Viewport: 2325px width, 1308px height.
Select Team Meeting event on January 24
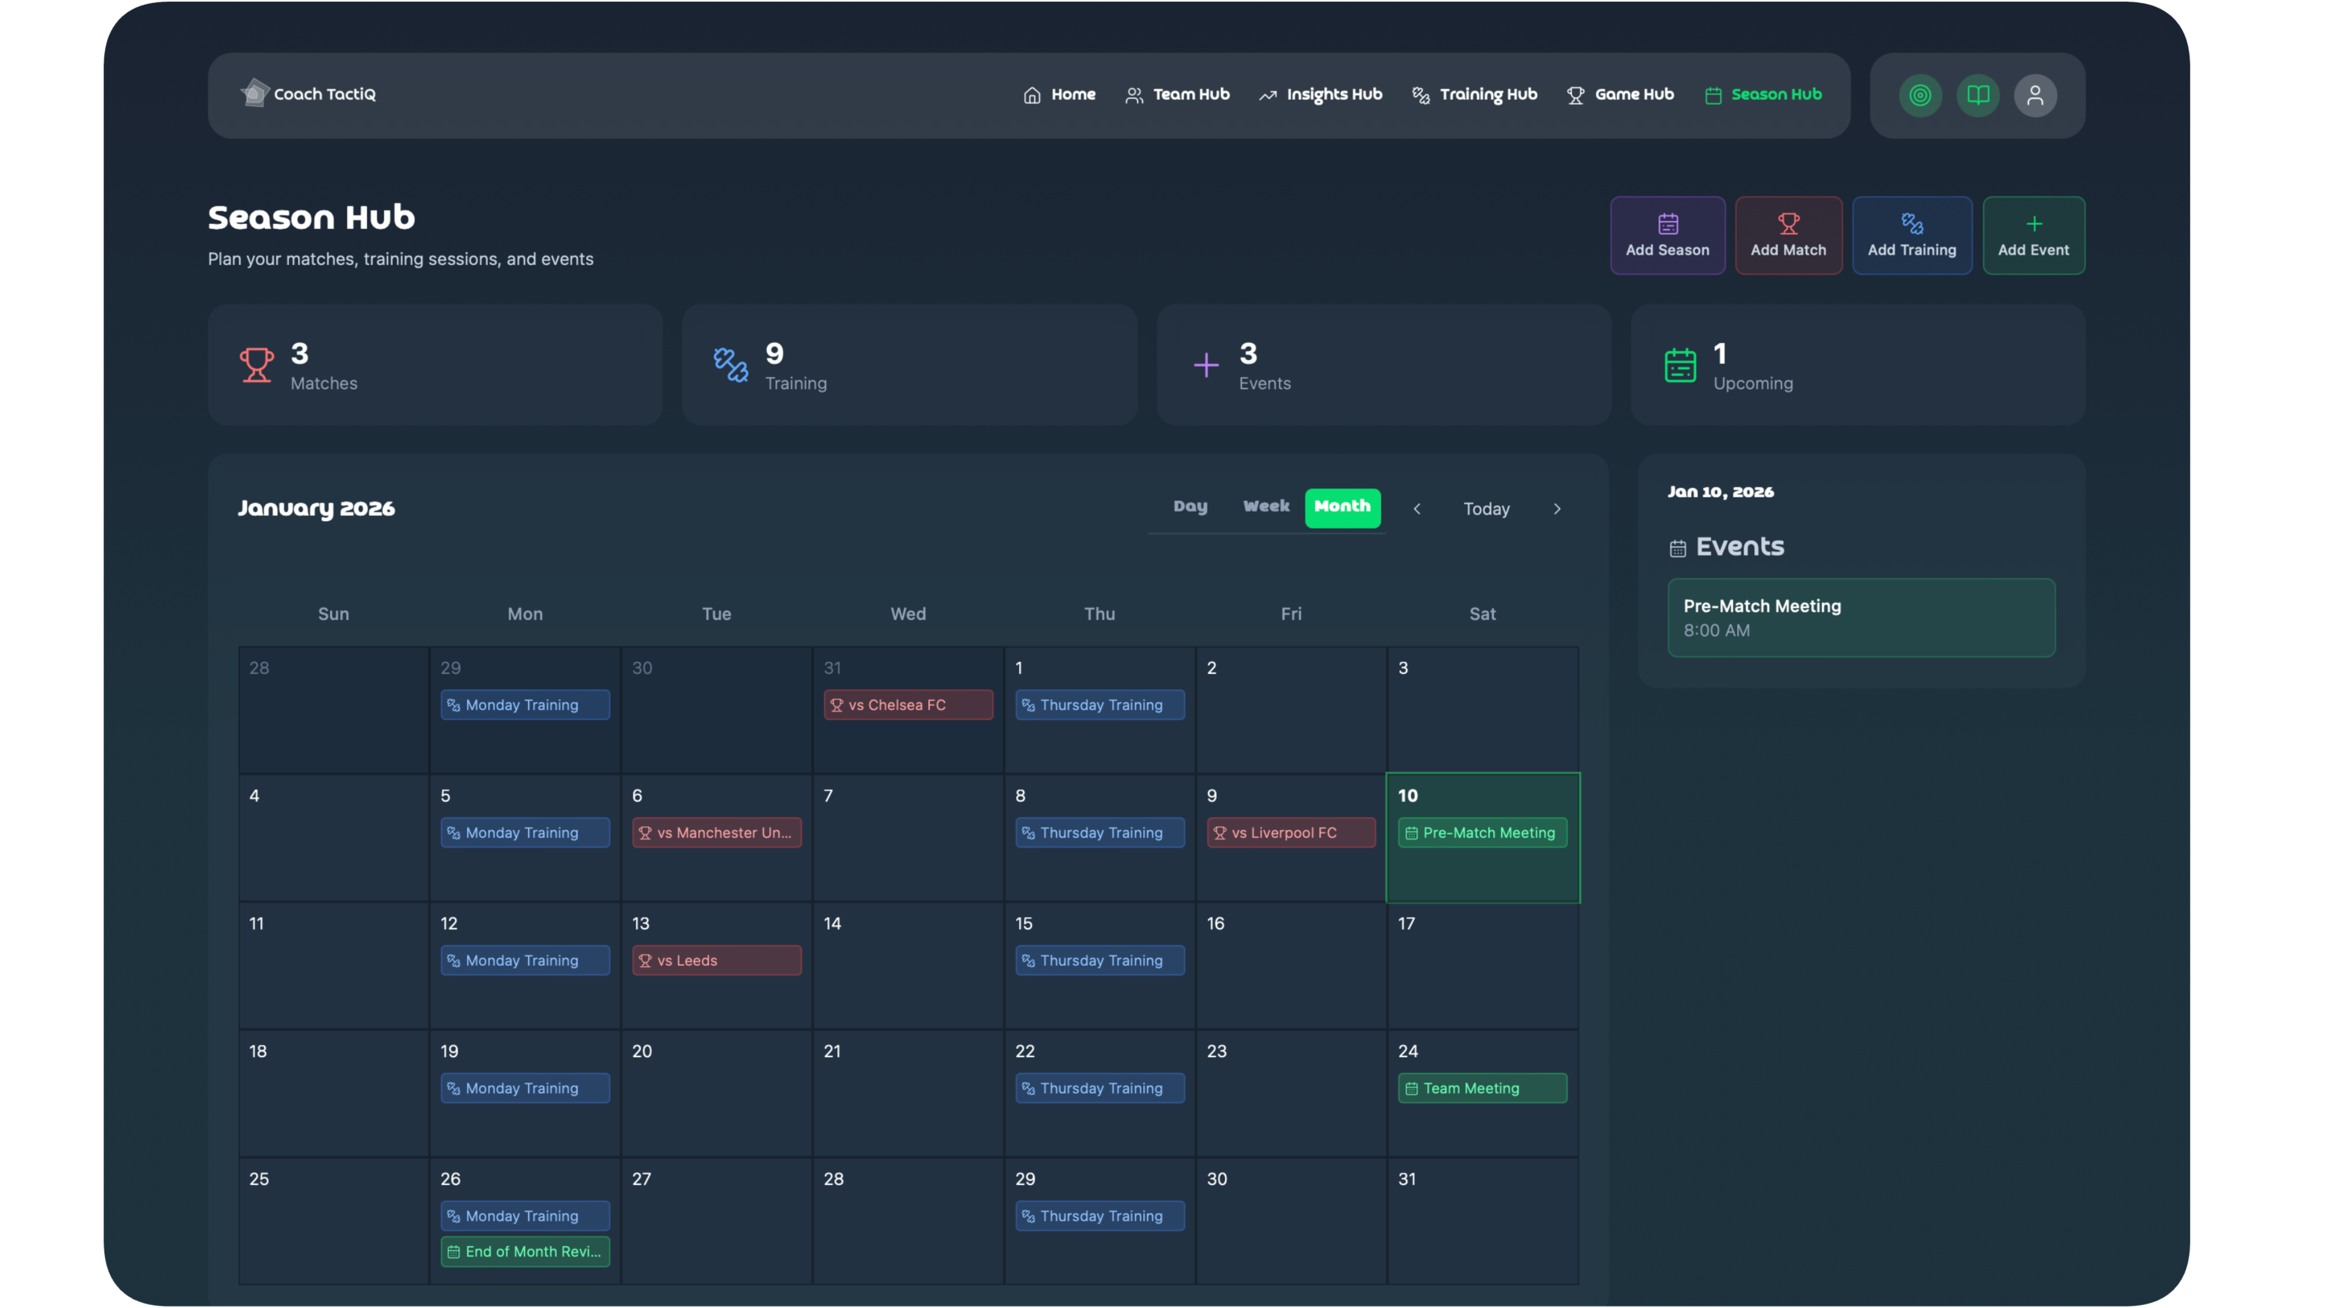pyautogui.click(x=1481, y=1088)
